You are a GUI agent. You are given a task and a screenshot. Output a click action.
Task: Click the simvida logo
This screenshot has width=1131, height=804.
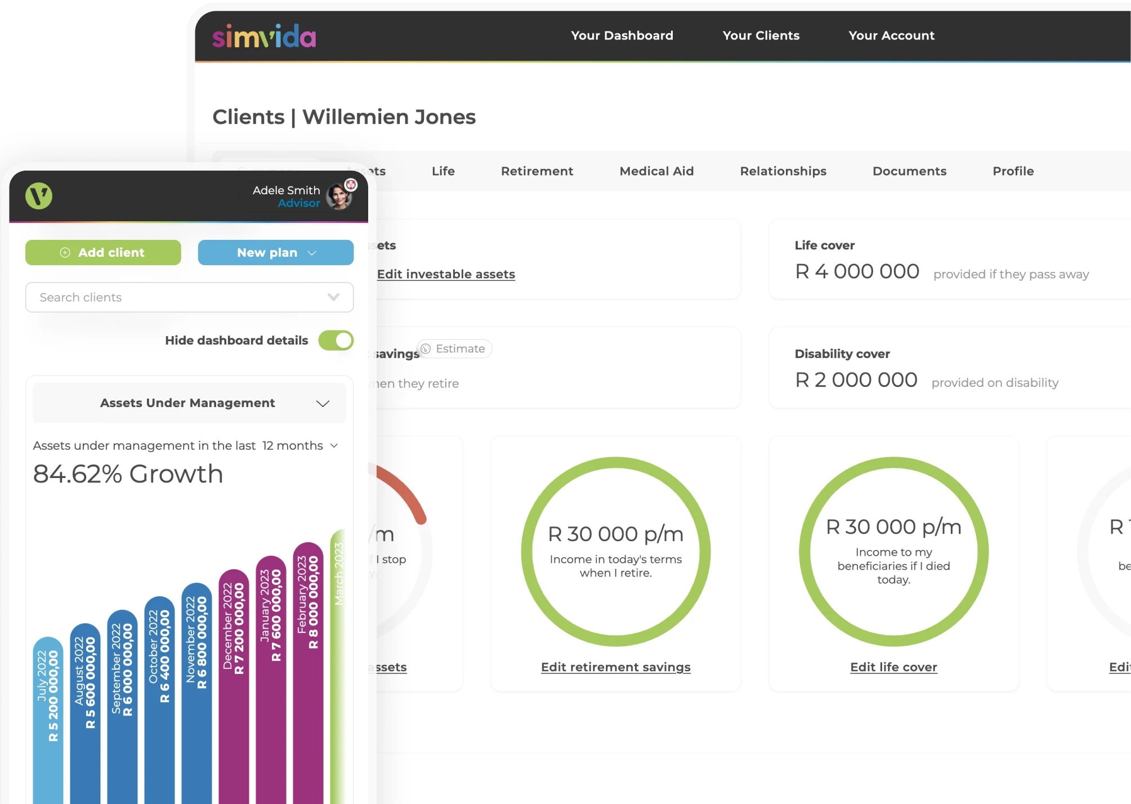[x=264, y=36]
